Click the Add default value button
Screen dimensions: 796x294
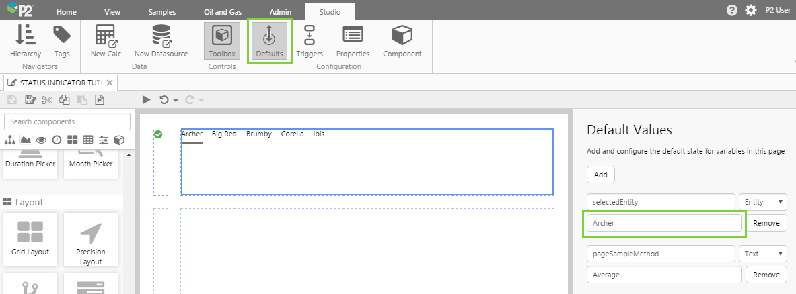[601, 175]
